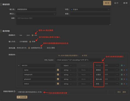Open 预览 link with eye icon
The width and height of the screenshot is (130, 101).
84,56
